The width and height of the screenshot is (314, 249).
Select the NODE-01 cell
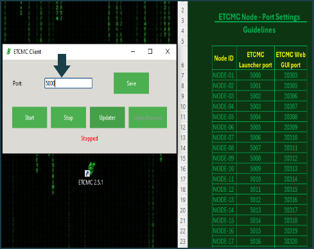click(224, 75)
